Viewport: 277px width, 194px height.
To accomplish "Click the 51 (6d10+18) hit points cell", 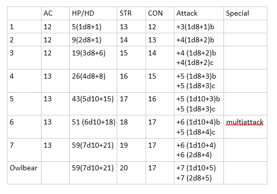I will (x=94, y=127).
